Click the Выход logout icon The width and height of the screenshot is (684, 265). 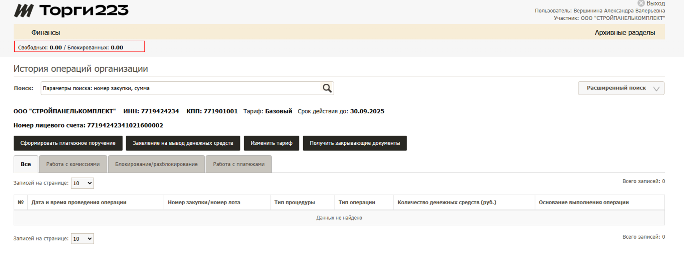click(x=641, y=3)
